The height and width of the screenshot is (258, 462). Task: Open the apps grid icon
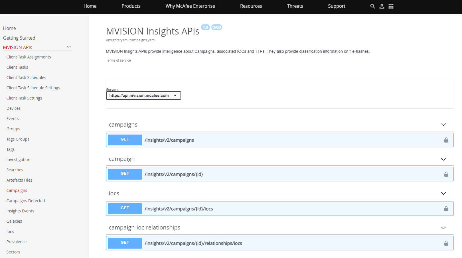click(391, 6)
